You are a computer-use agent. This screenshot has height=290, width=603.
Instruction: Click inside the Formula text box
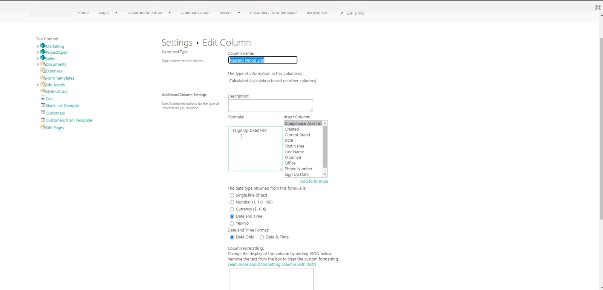tap(256, 149)
